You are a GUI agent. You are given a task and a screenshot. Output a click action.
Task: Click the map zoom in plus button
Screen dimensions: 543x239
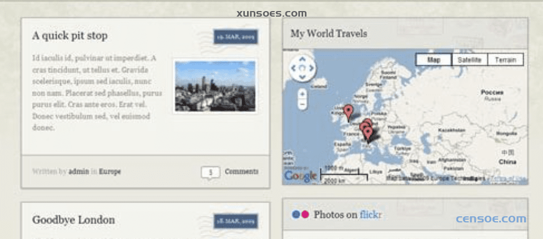point(302,93)
